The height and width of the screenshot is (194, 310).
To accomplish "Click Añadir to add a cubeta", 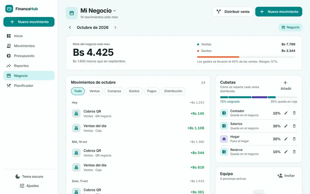I will click(x=286, y=85).
